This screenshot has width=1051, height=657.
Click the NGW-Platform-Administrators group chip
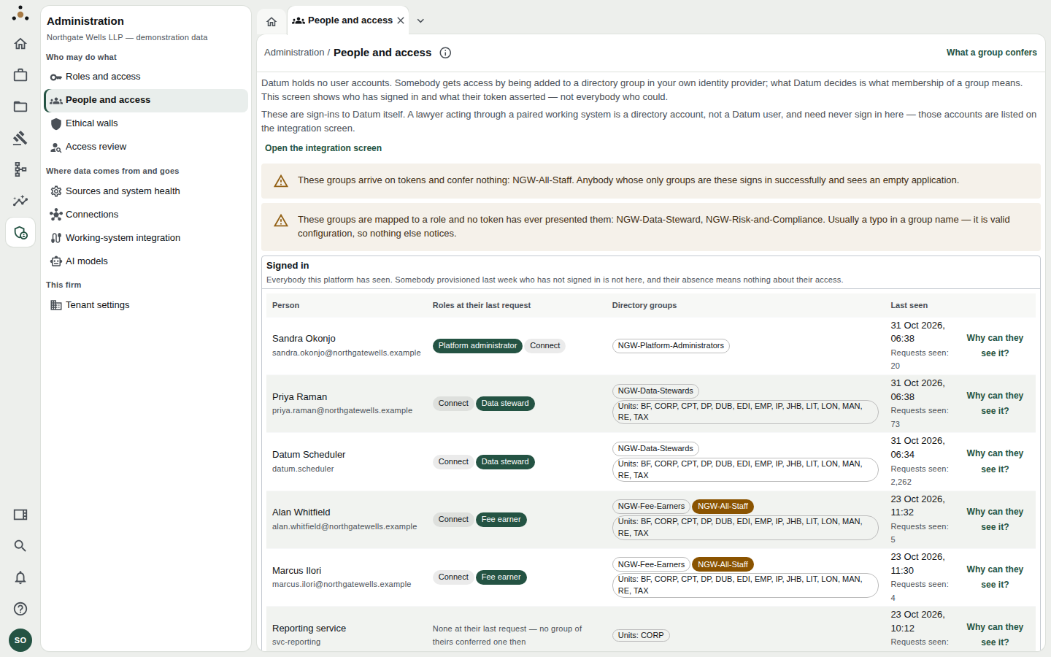point(671,346)
